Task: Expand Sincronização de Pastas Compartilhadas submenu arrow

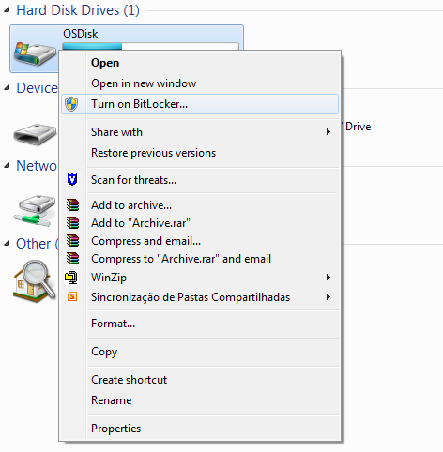Action: click(x=328, y=296)
